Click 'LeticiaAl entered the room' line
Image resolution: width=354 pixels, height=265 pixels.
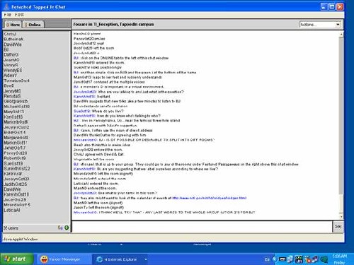(x=96, y=184)
